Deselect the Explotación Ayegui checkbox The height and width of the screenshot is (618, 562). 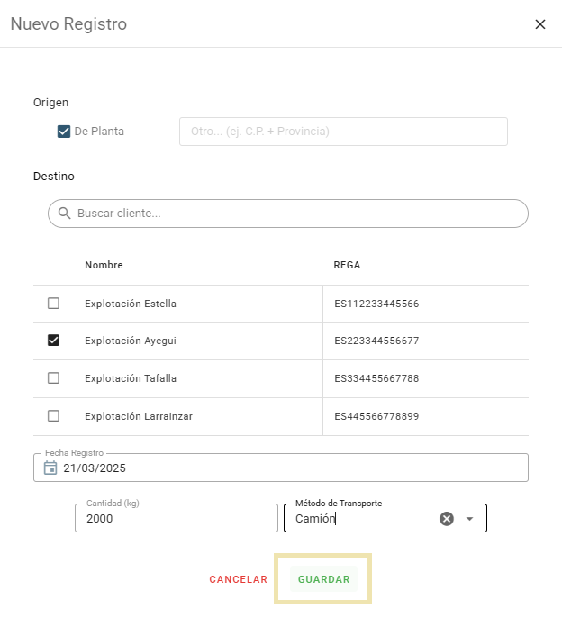pyautogui.click(x=53, y=341)
